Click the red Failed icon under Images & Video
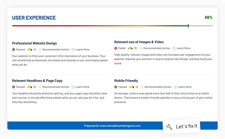This screenshot has height=139, width=225. point(116,48)
